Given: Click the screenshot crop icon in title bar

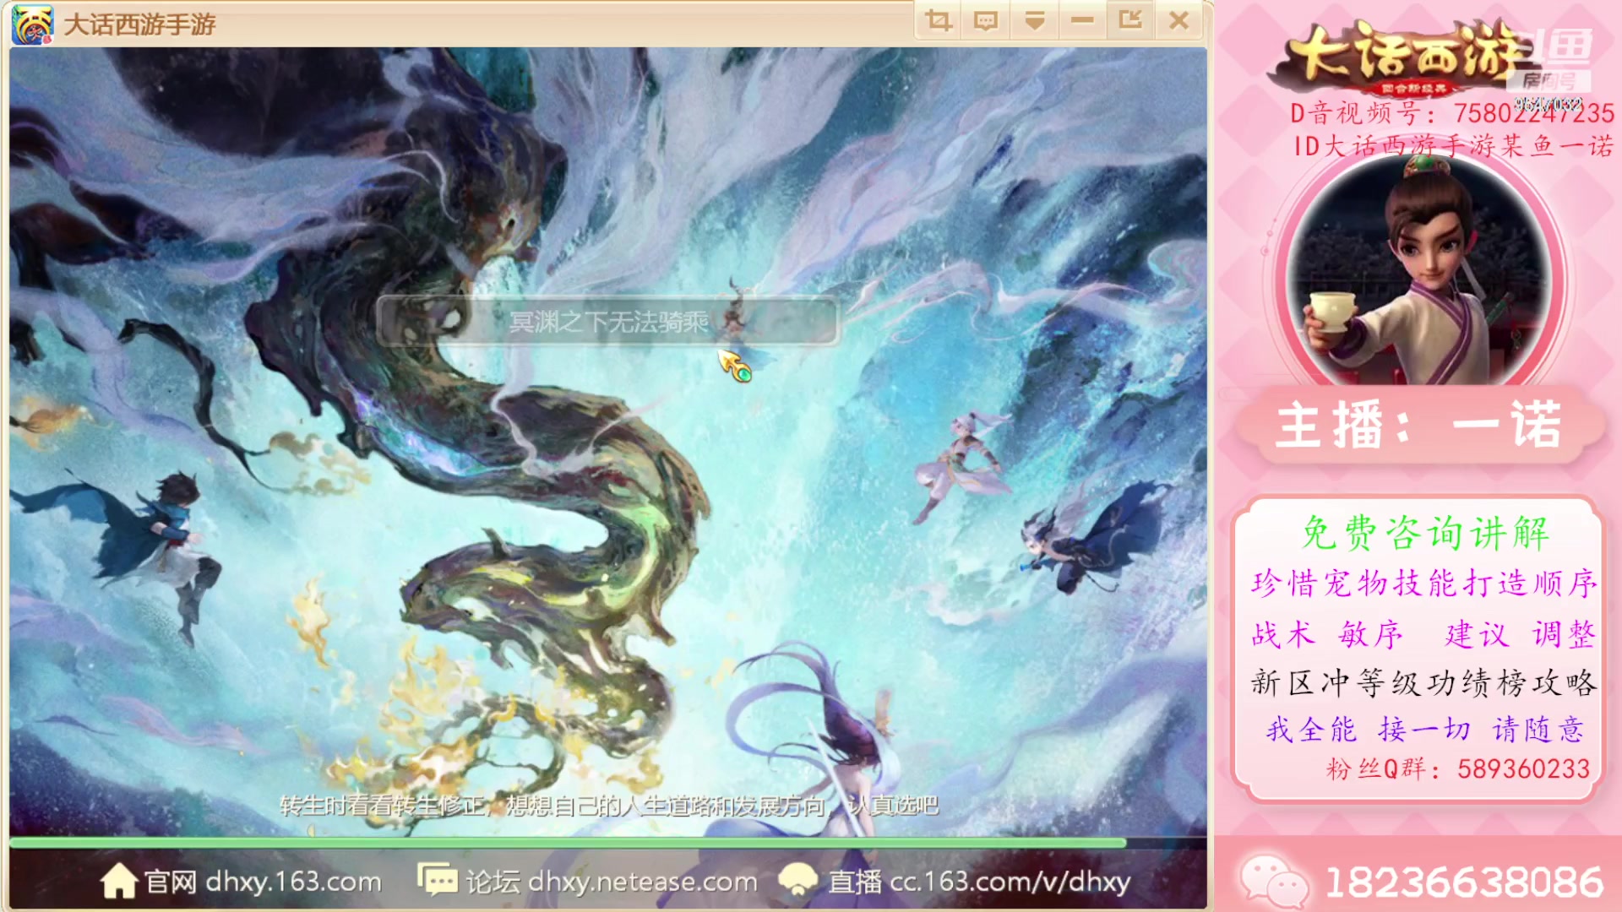Looking at the screenshot, I should [938, 20].
